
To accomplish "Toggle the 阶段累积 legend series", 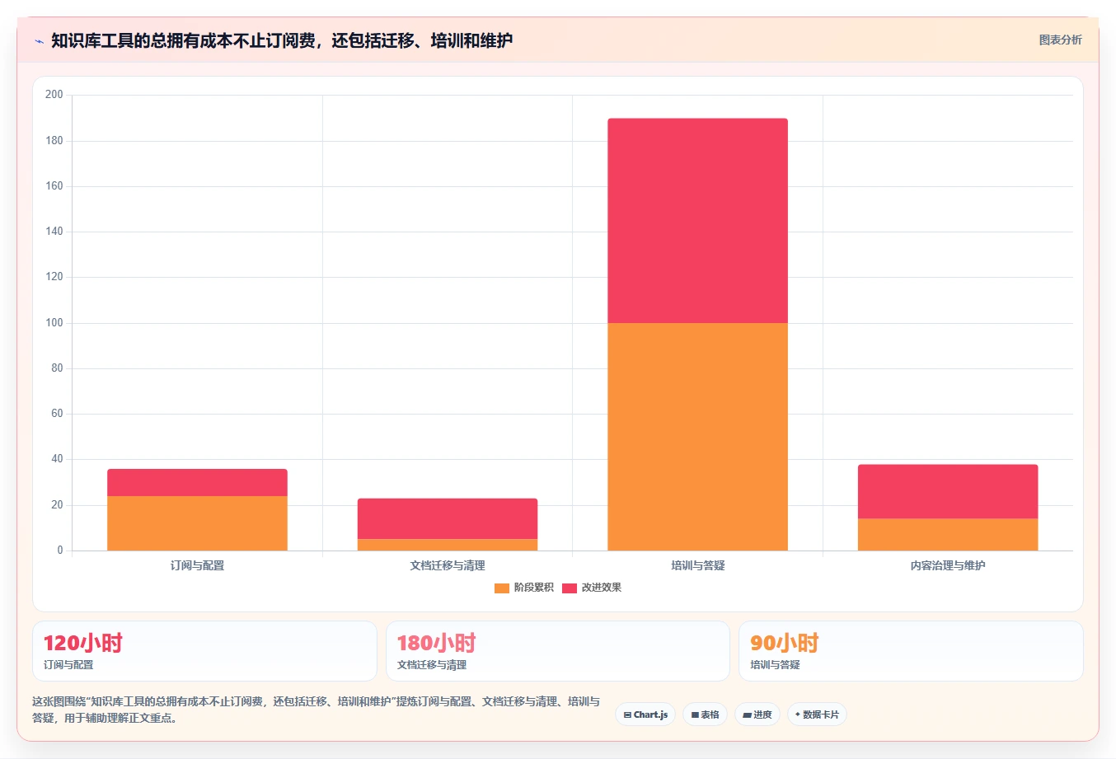I will [x=524, y=588].
